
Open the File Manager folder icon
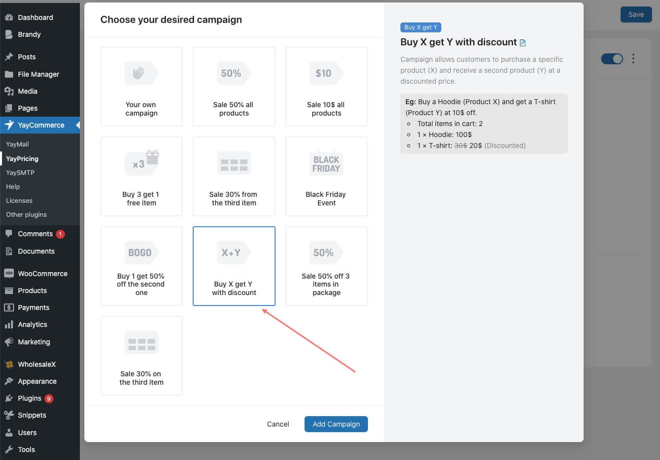coord(9,74)
